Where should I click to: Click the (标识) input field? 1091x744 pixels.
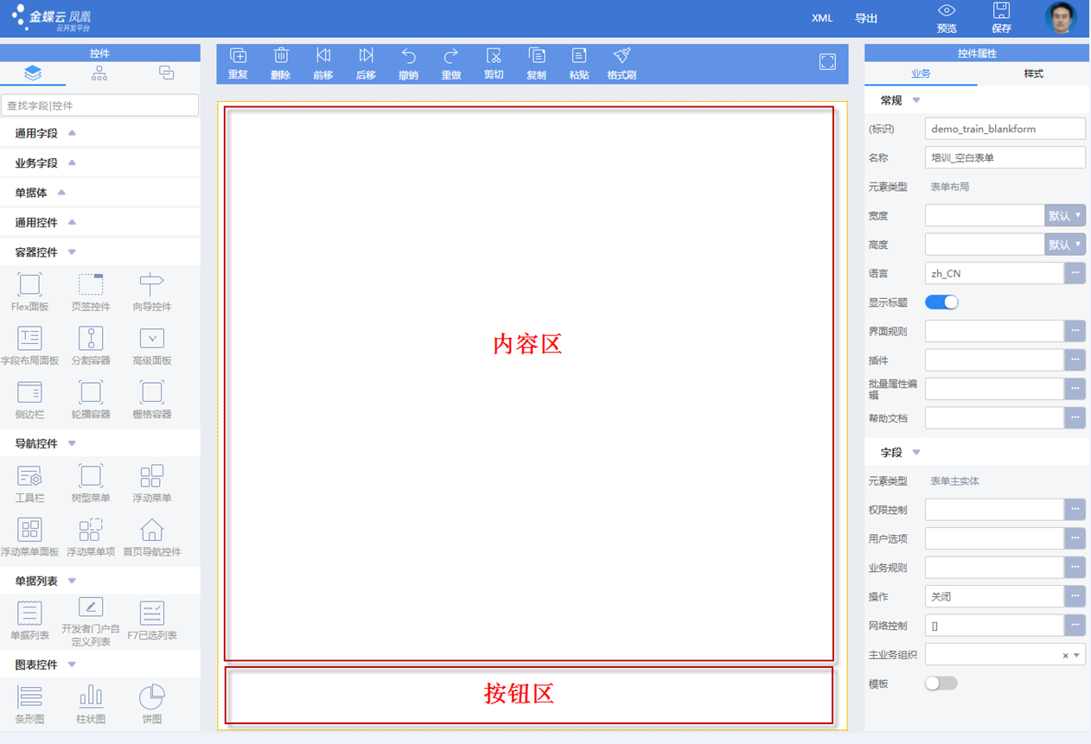(1005, 129)
